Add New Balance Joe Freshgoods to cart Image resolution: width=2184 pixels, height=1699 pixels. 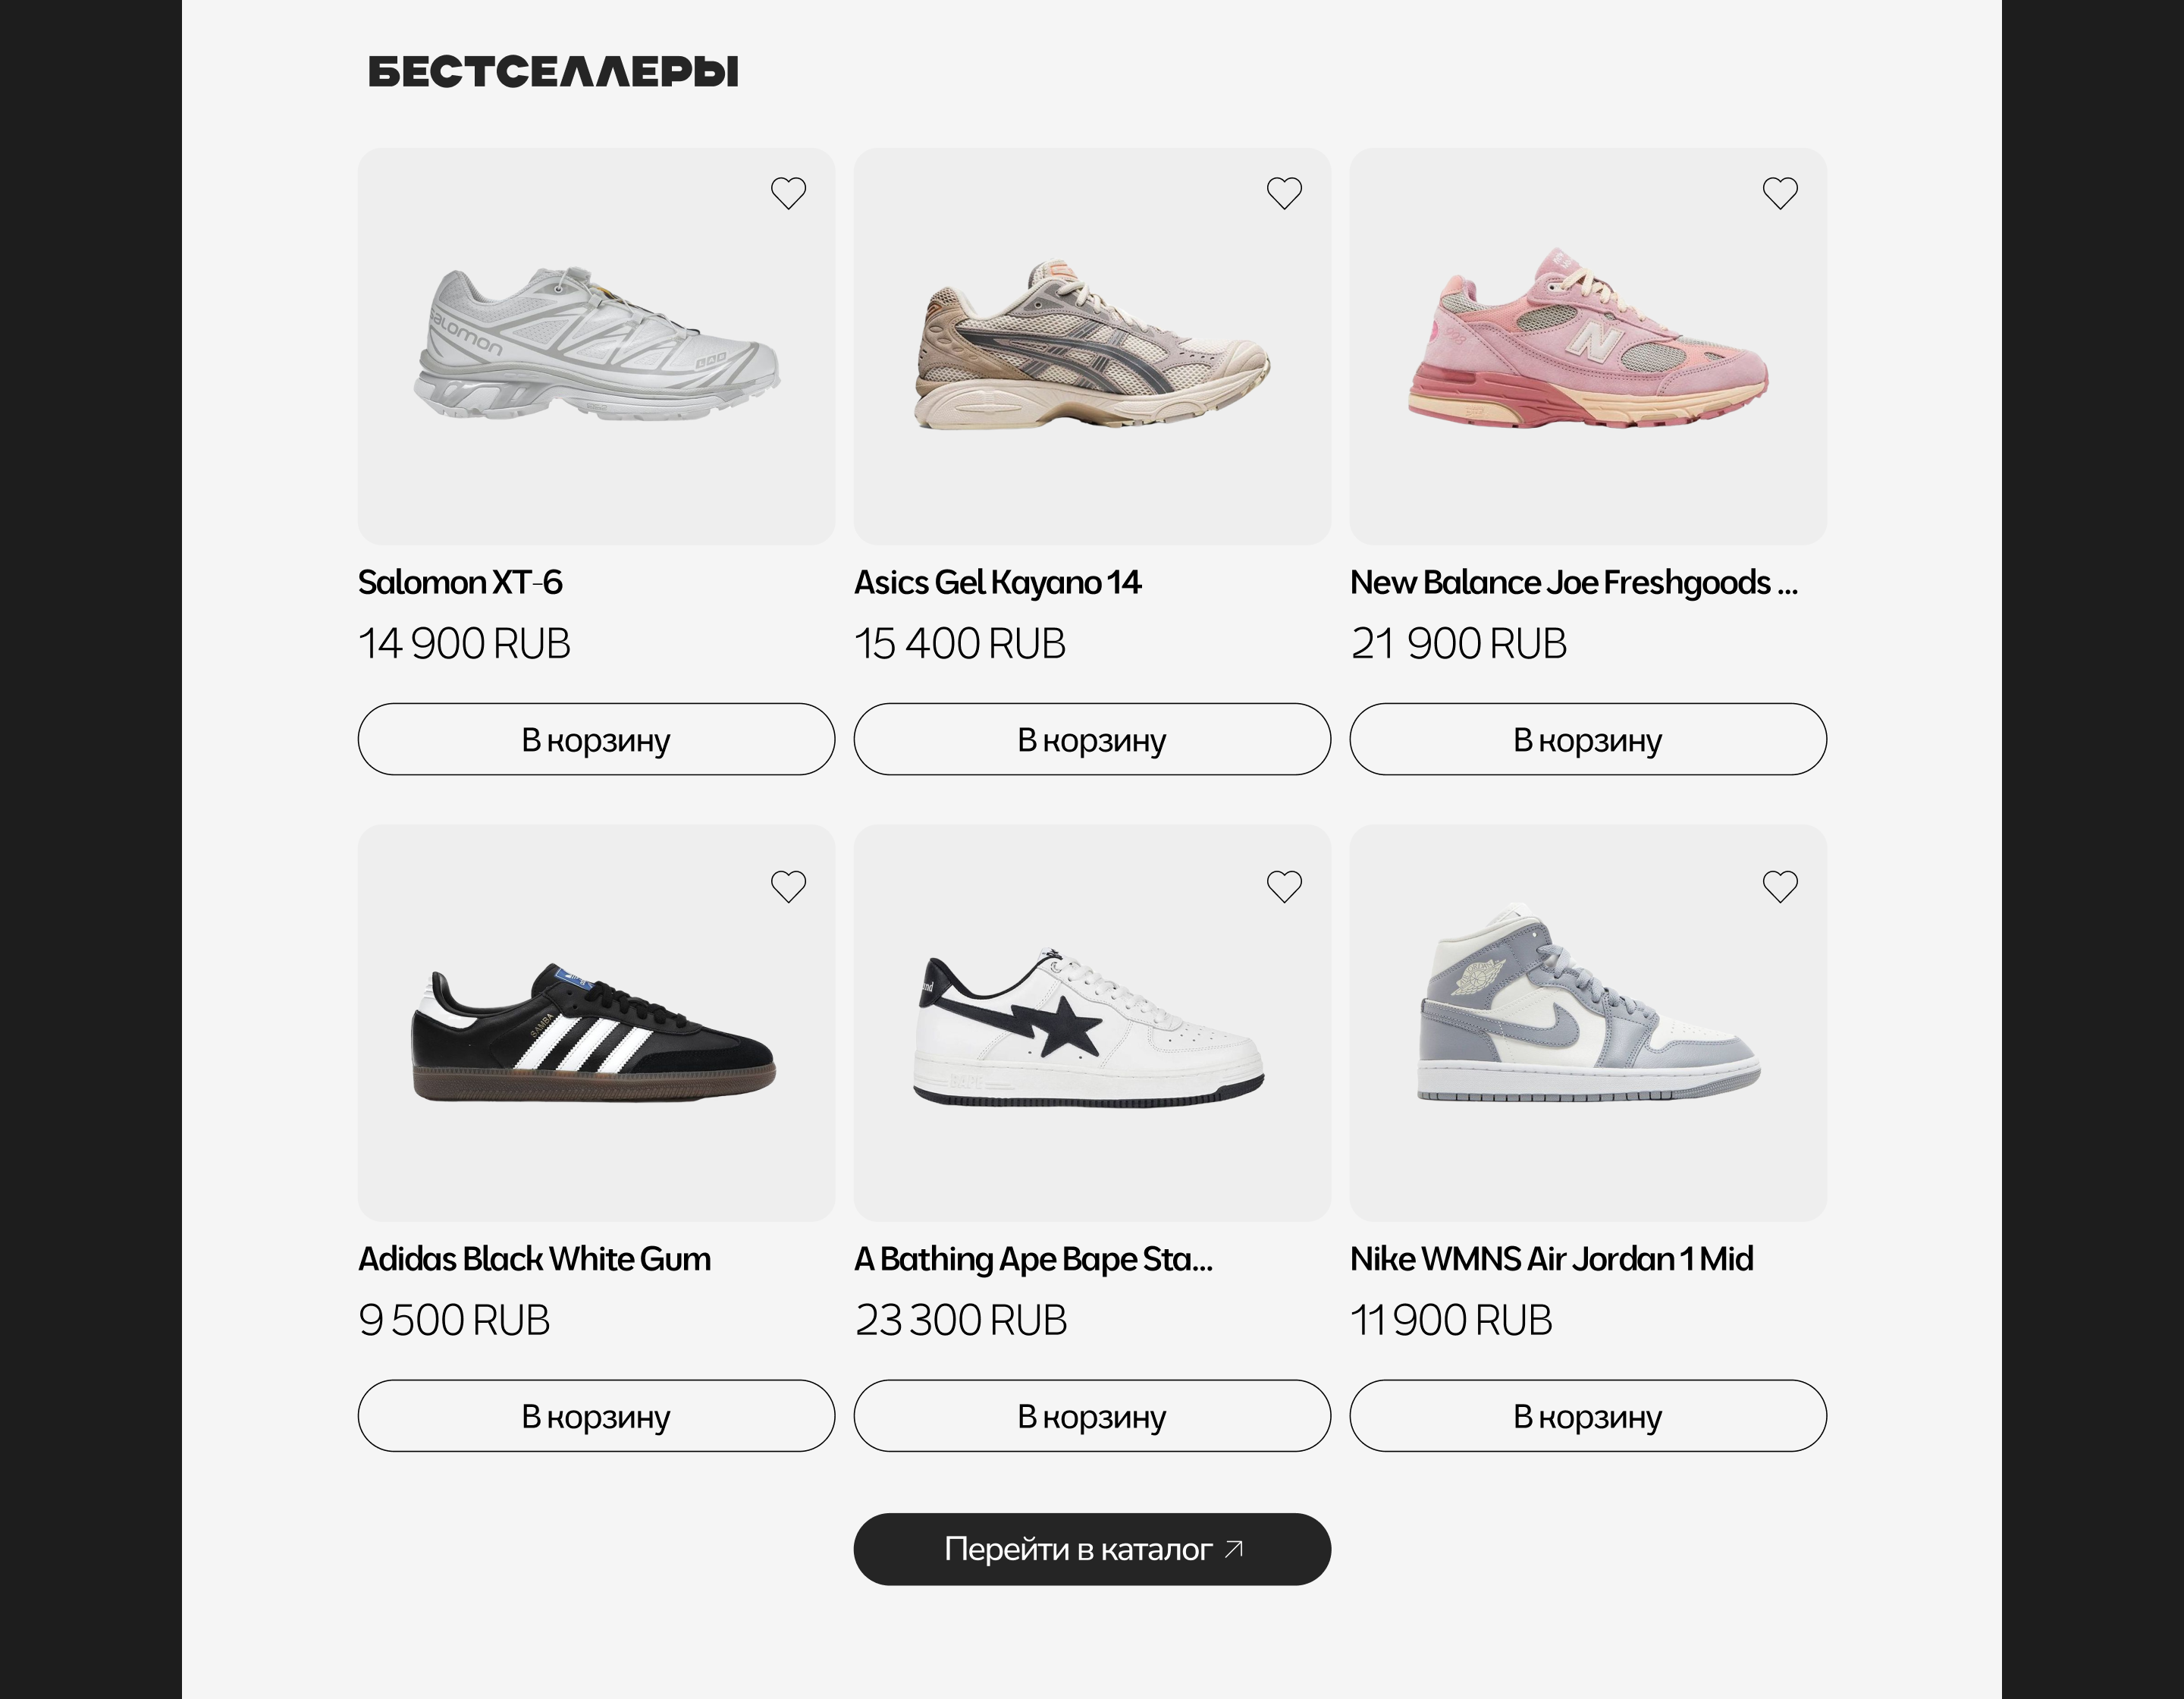pos(1588,739)
